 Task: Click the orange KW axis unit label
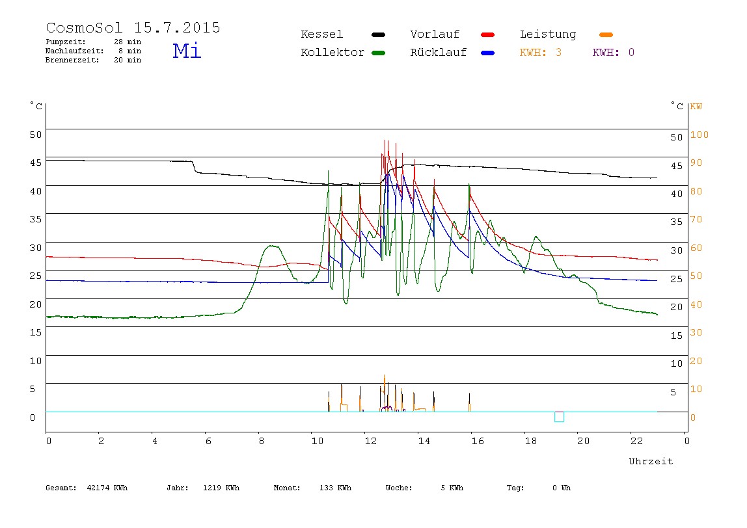696,106
